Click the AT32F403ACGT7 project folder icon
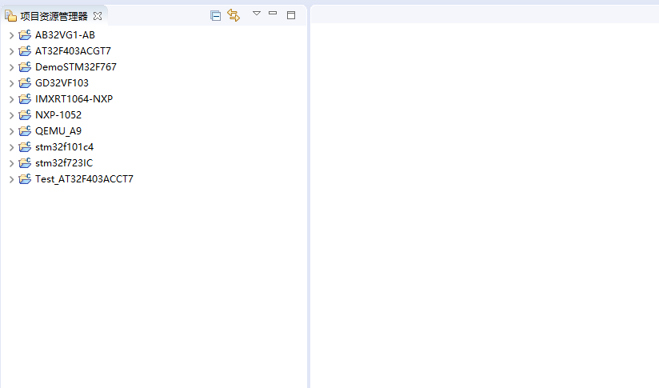Screen dimensions: 659x388 pos(26,51)
